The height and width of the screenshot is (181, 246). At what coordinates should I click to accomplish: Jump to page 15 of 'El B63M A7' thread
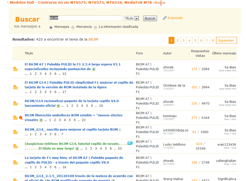tap(64, 74)
